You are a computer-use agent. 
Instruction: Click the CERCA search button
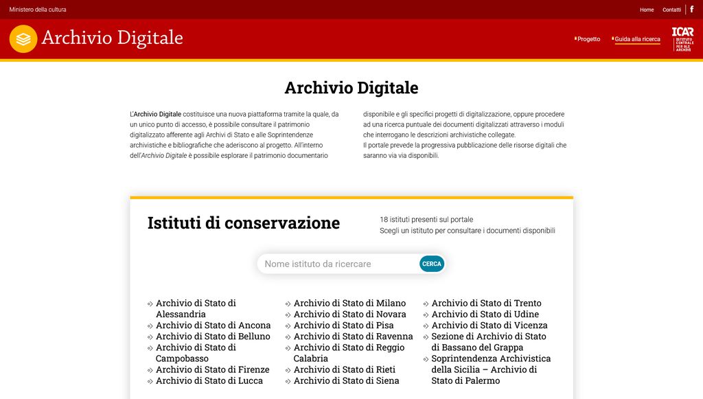[x=432, y=264]
